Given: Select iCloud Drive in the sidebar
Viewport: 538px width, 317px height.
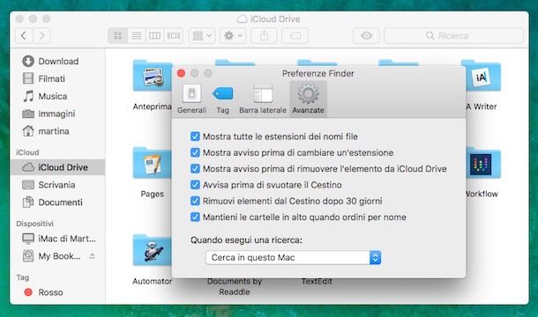Looking at the screenshot, I should (x=57, y=167).
